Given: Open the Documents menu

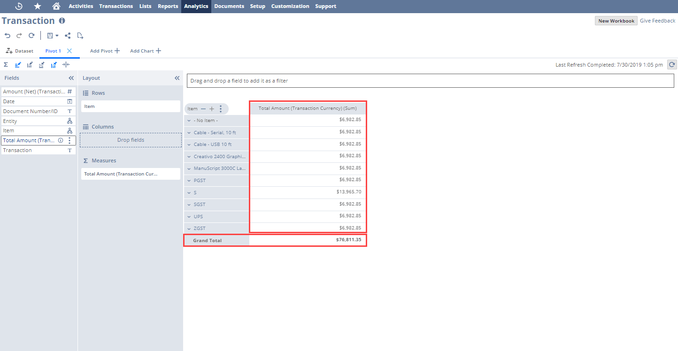Looking at the screenshot, I should (229, 6).
